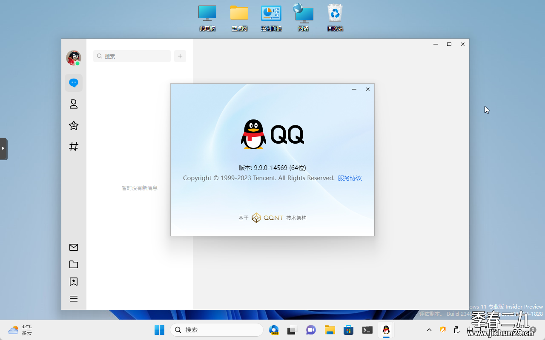The height and width of the screenshot is (340, 545).
Task: Open the Files folder icon in sidebar
Action: point(74,264)
